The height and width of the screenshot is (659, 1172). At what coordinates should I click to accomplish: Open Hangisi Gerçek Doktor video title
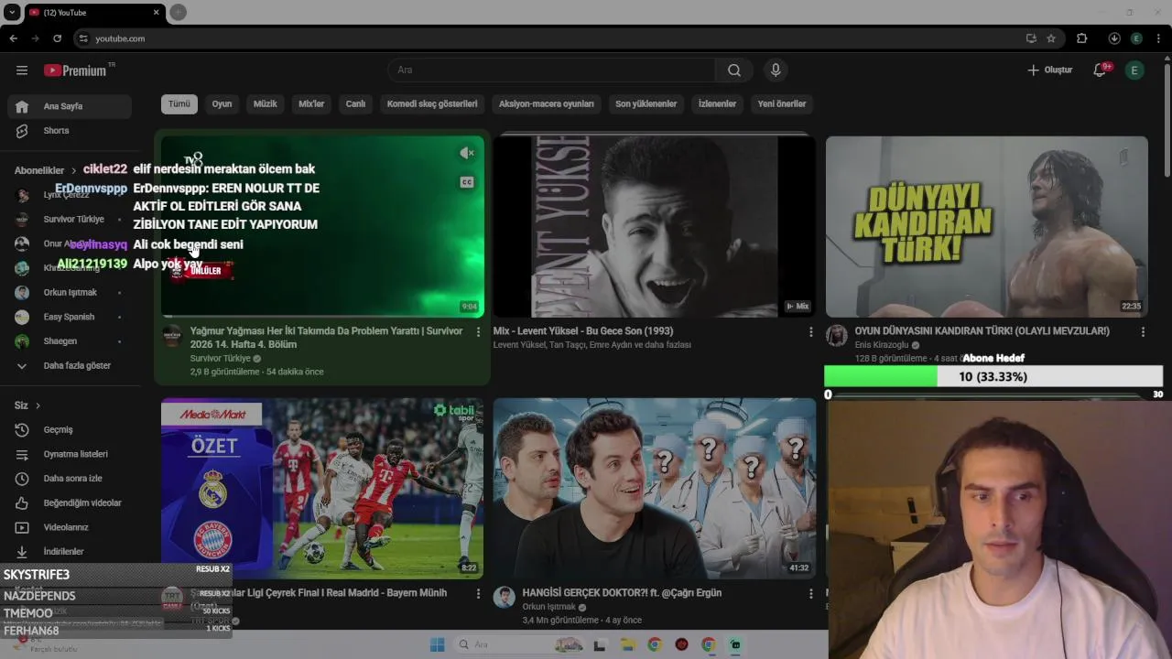622,593
